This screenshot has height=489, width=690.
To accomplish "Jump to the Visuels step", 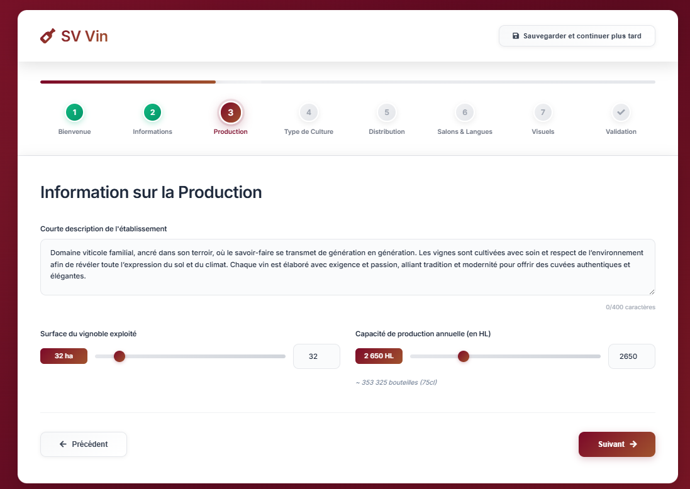I will (542, 112).
